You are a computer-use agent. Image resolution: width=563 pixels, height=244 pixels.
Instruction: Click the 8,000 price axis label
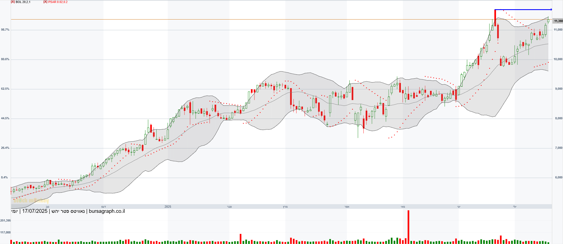click(559, 118)
